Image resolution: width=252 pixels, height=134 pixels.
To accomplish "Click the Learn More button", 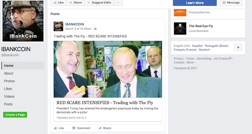I will tap(195, 3).
